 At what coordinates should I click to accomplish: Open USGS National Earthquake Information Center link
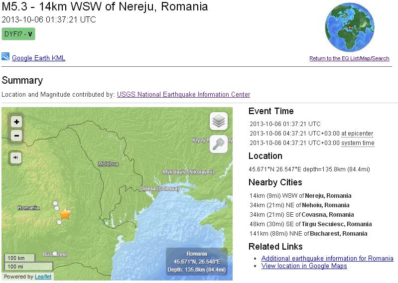tap(183, 95)
